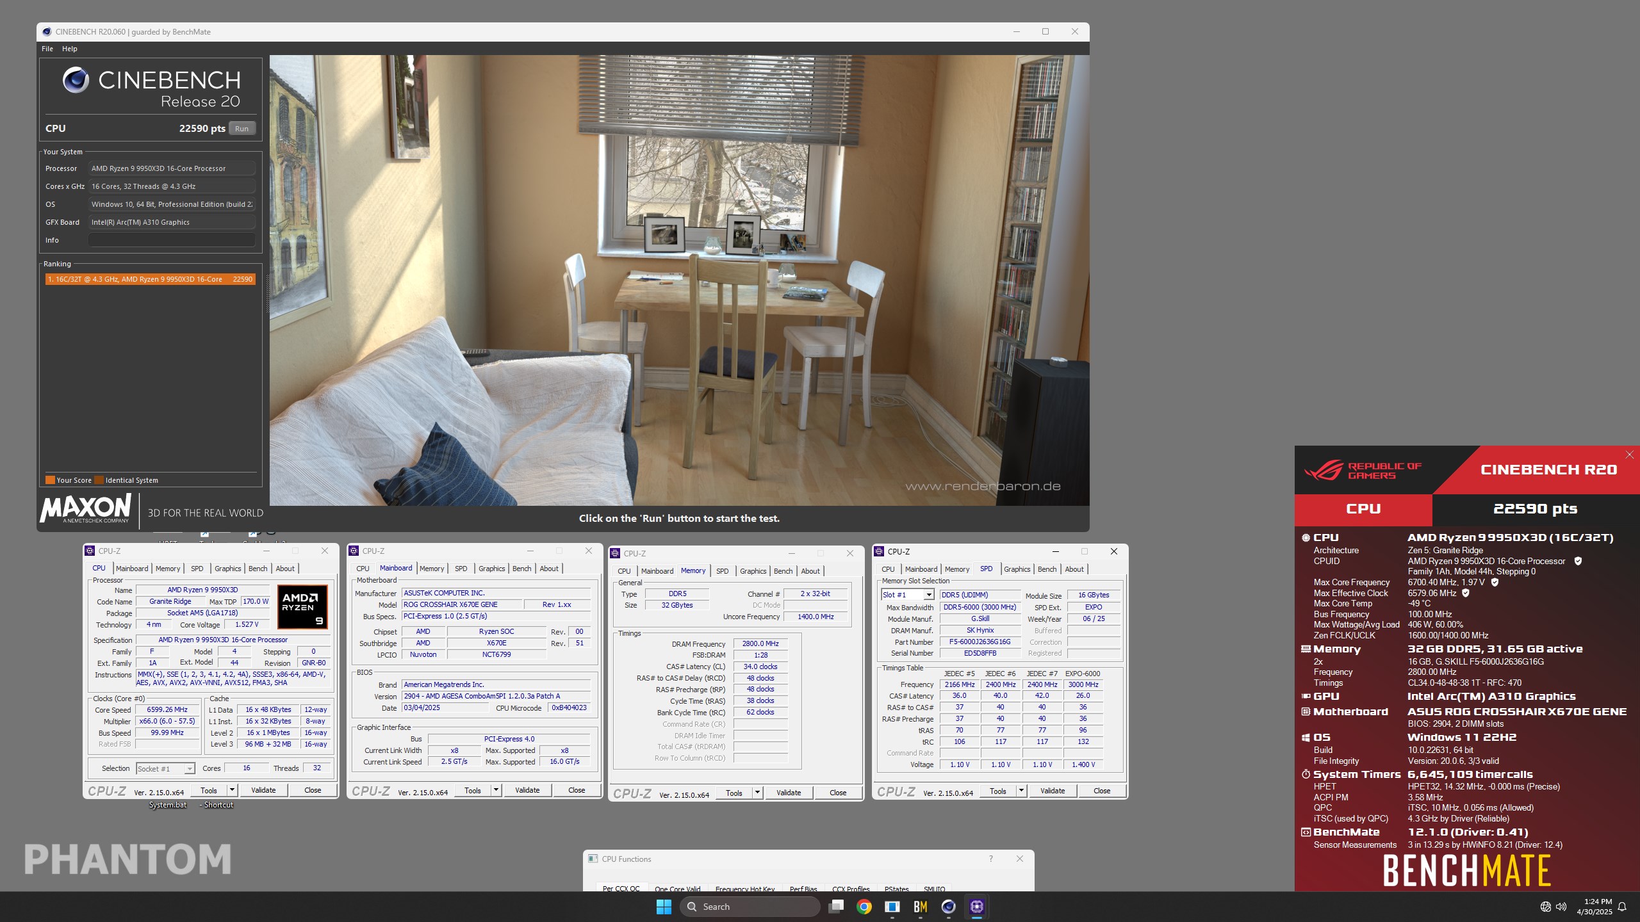
Task: Click the 6599.26 MHz Core Speed value
Action: [167, 710]
